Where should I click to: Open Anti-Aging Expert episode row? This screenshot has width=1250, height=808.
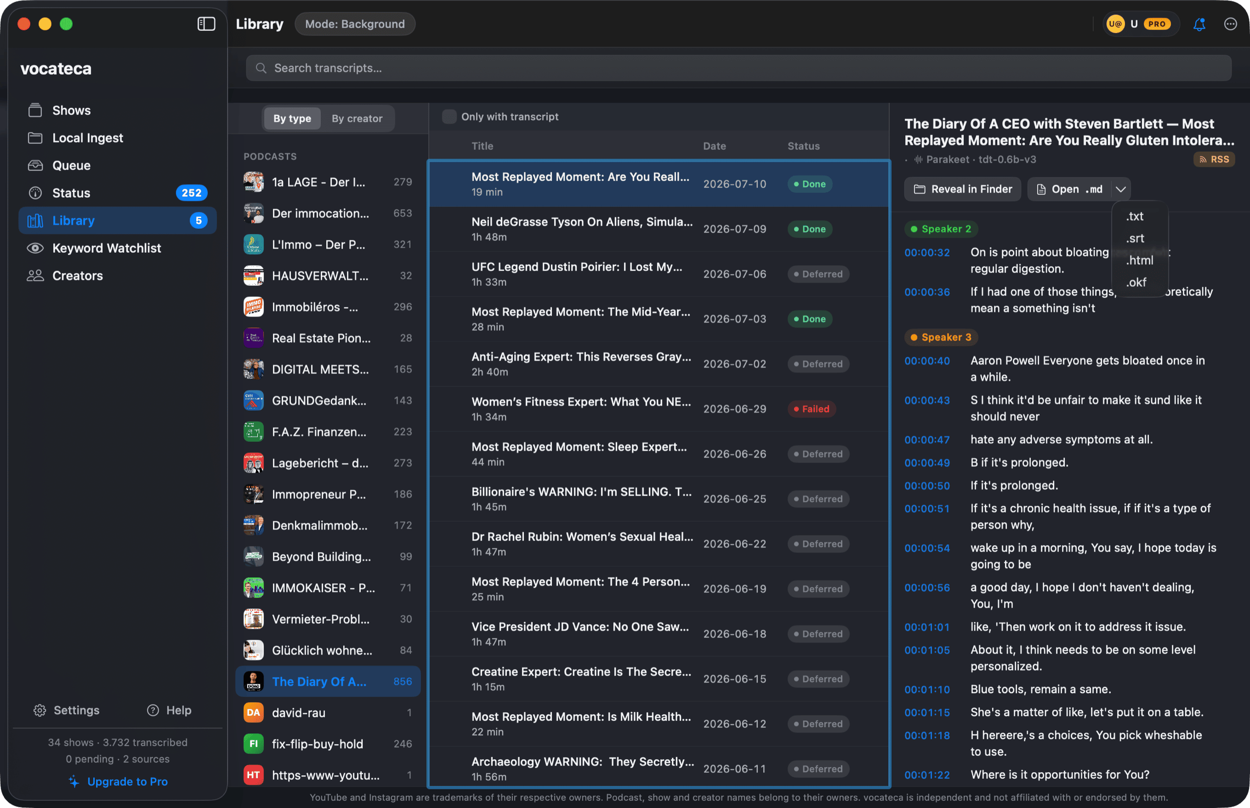pos(659,364)
